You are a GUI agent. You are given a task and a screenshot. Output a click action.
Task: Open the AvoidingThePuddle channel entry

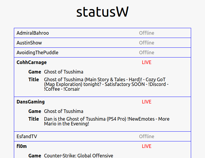102,52
